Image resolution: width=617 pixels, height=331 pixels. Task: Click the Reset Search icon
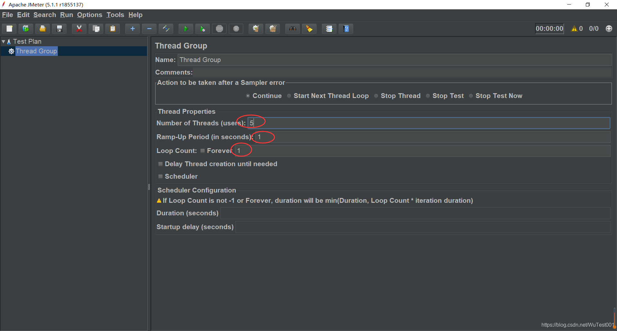pos(309,29)
